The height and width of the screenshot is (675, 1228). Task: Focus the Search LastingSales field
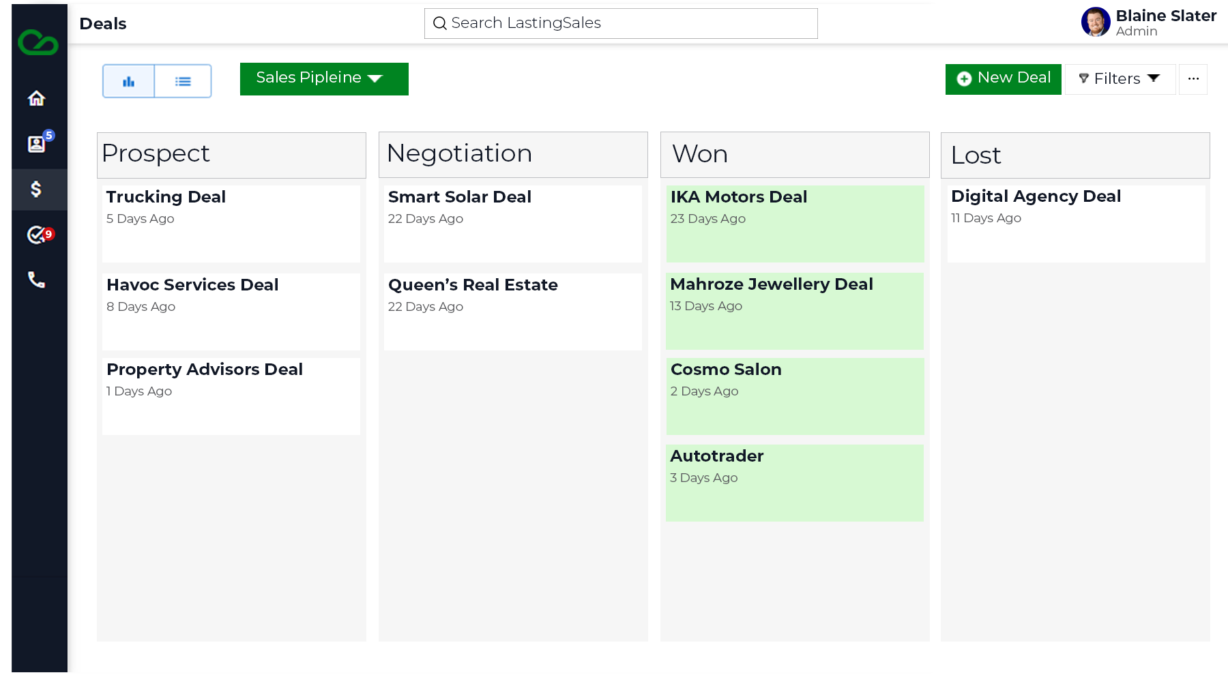[x=621, y=23]
